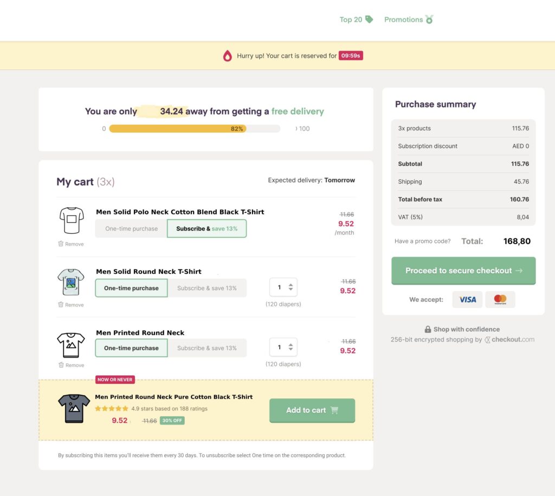Click the Men Printed Round Neck shirt image
Viewport: 555px width, 496px height.
(71, 344)
